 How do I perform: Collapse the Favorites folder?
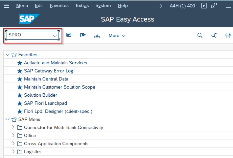(x=8, y=55)
